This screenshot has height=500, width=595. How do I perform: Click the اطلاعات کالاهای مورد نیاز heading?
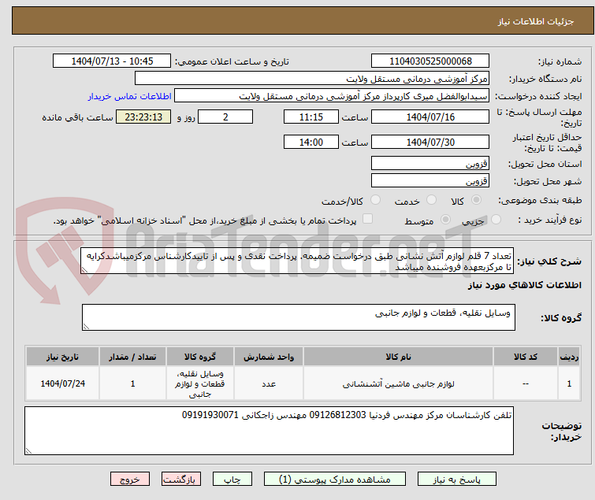click(x=524, y=285)
